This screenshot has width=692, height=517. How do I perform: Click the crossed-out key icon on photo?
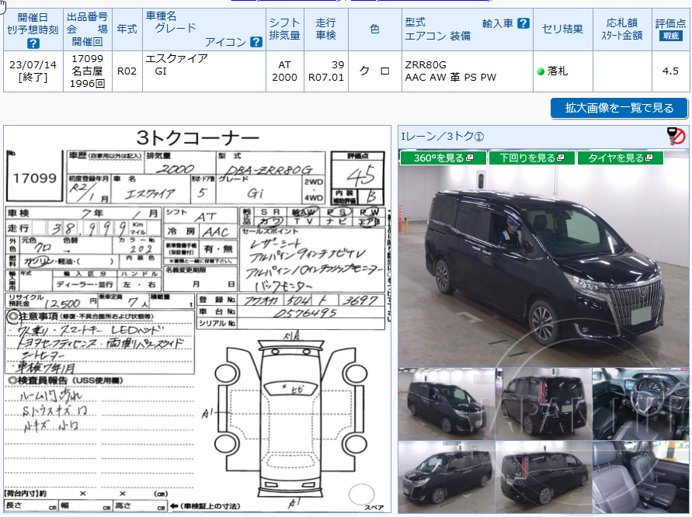pyautogui.click(x=674, y=137)
